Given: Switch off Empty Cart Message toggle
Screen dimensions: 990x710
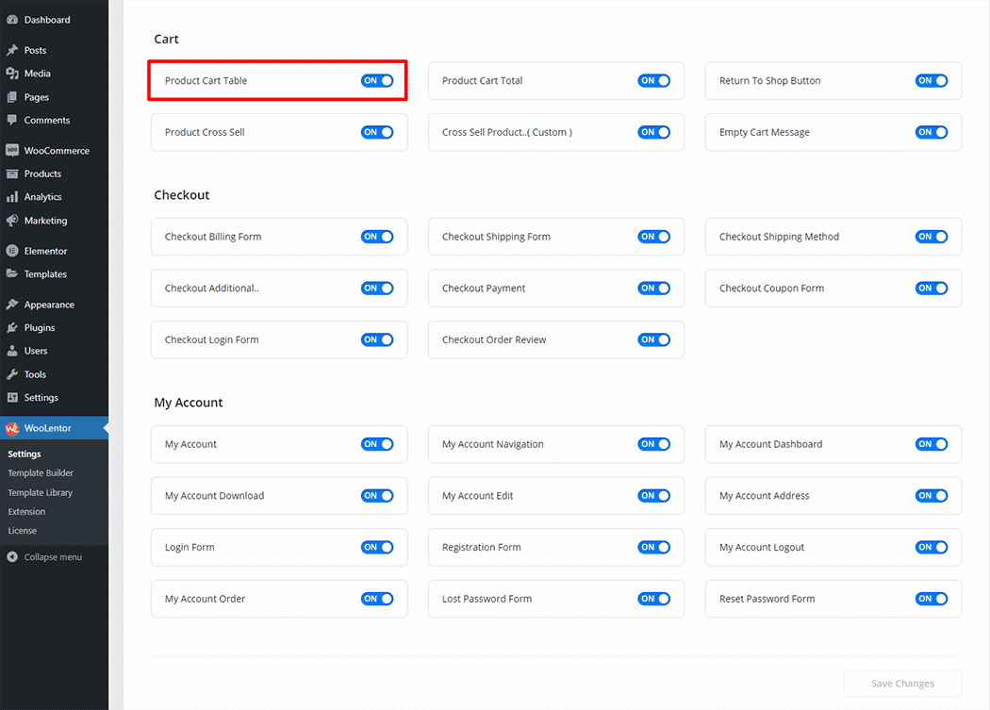Looking at the screenshot, I should point(931,133).
